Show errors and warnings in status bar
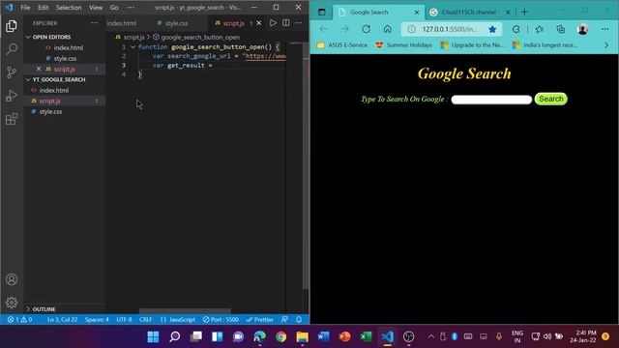Viewport: 619px width, 348px height. (19, 320)
